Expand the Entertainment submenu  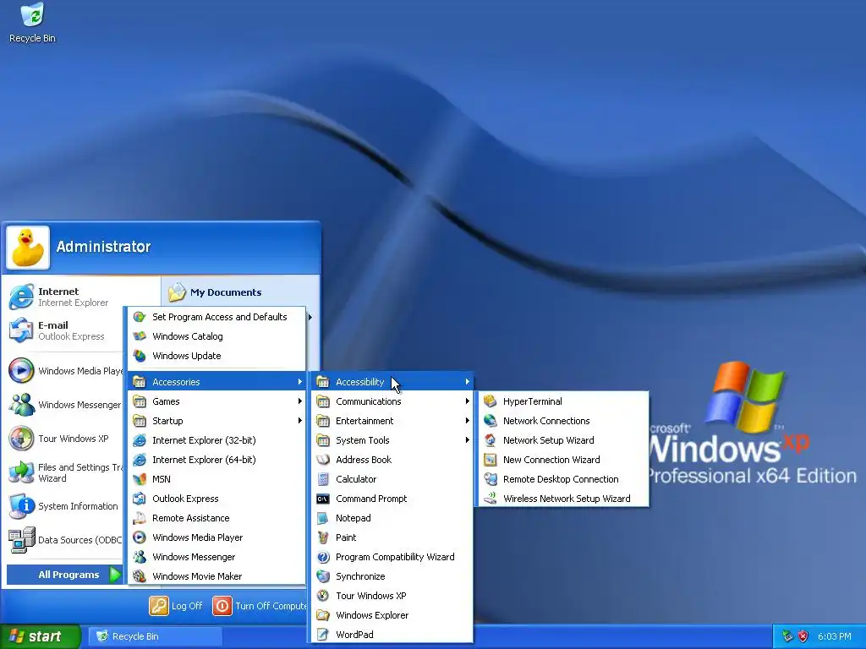[392, 421]
